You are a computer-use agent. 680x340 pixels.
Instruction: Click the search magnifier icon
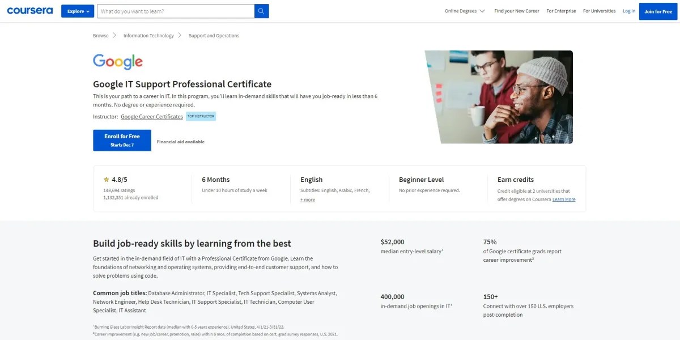click(261, 10)
